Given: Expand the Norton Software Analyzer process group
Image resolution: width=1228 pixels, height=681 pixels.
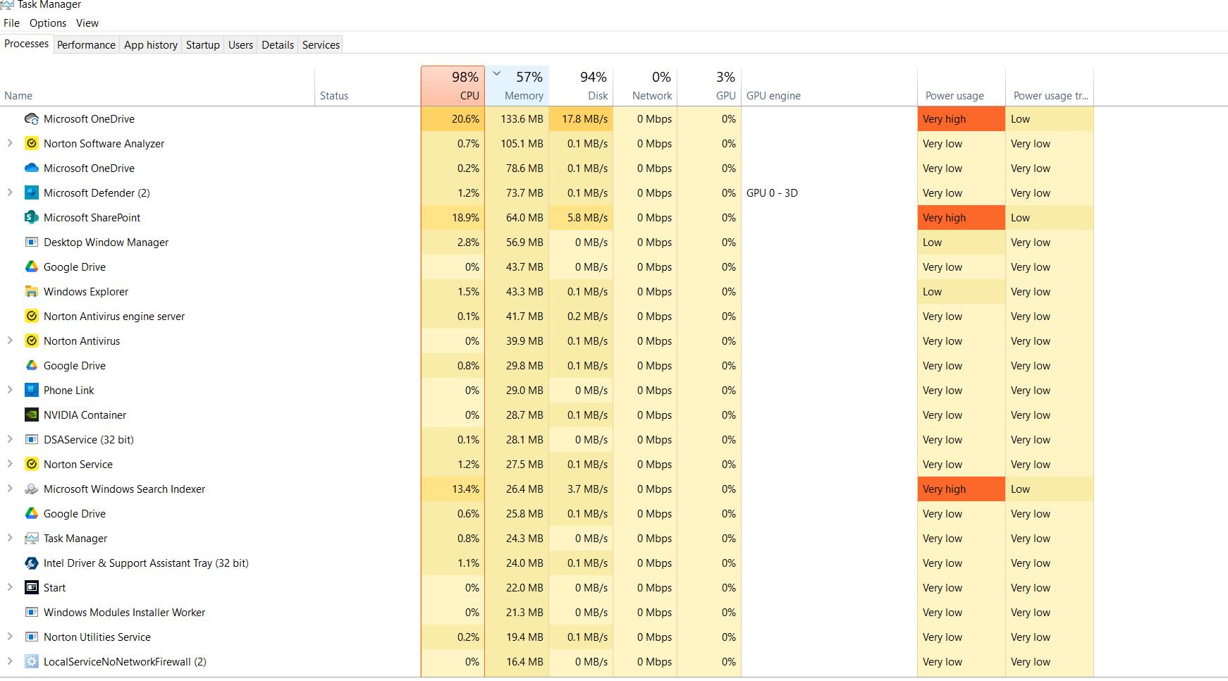Looking at the screenshot, I should (x=10, y=143).
